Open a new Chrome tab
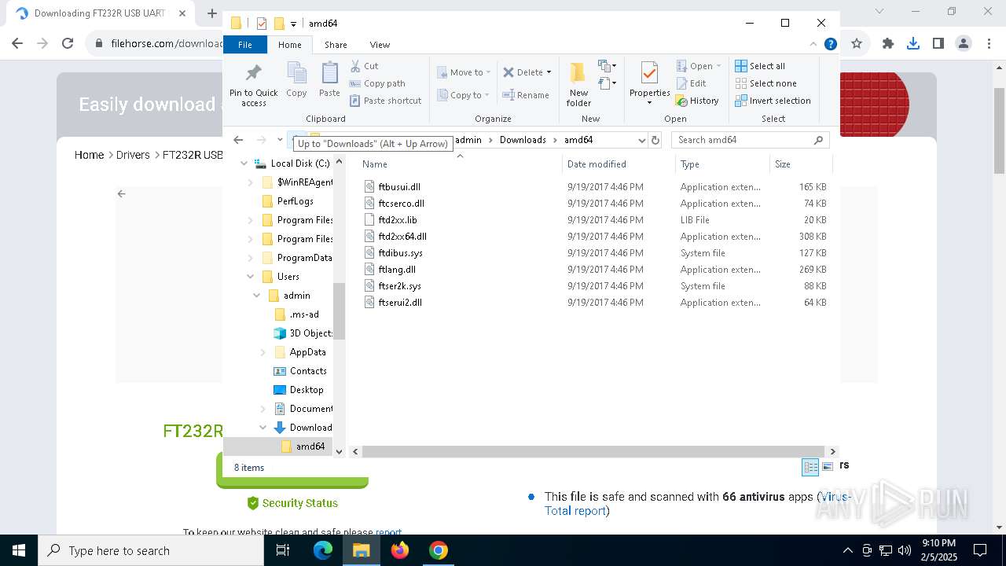 (211, 13)
